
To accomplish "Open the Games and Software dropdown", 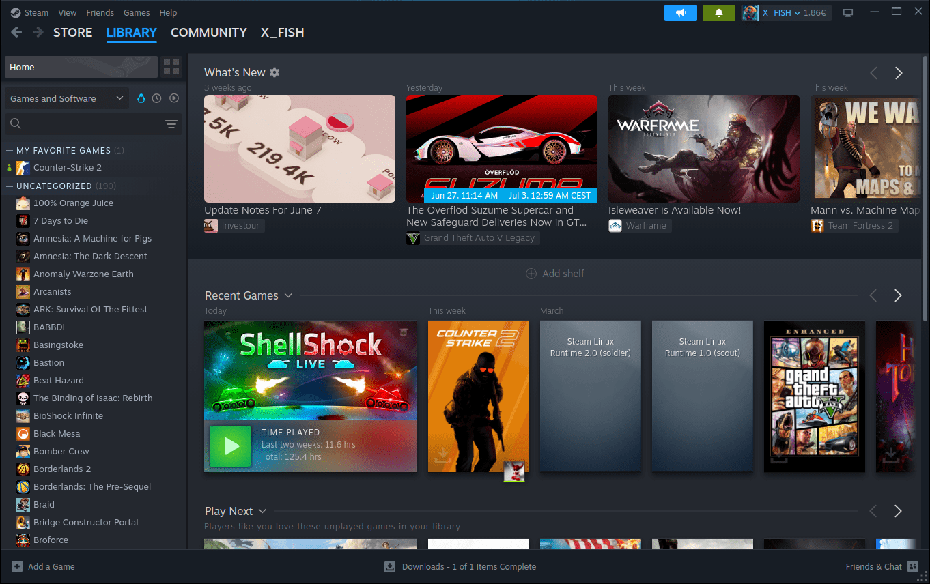I will tap(66, 98).
